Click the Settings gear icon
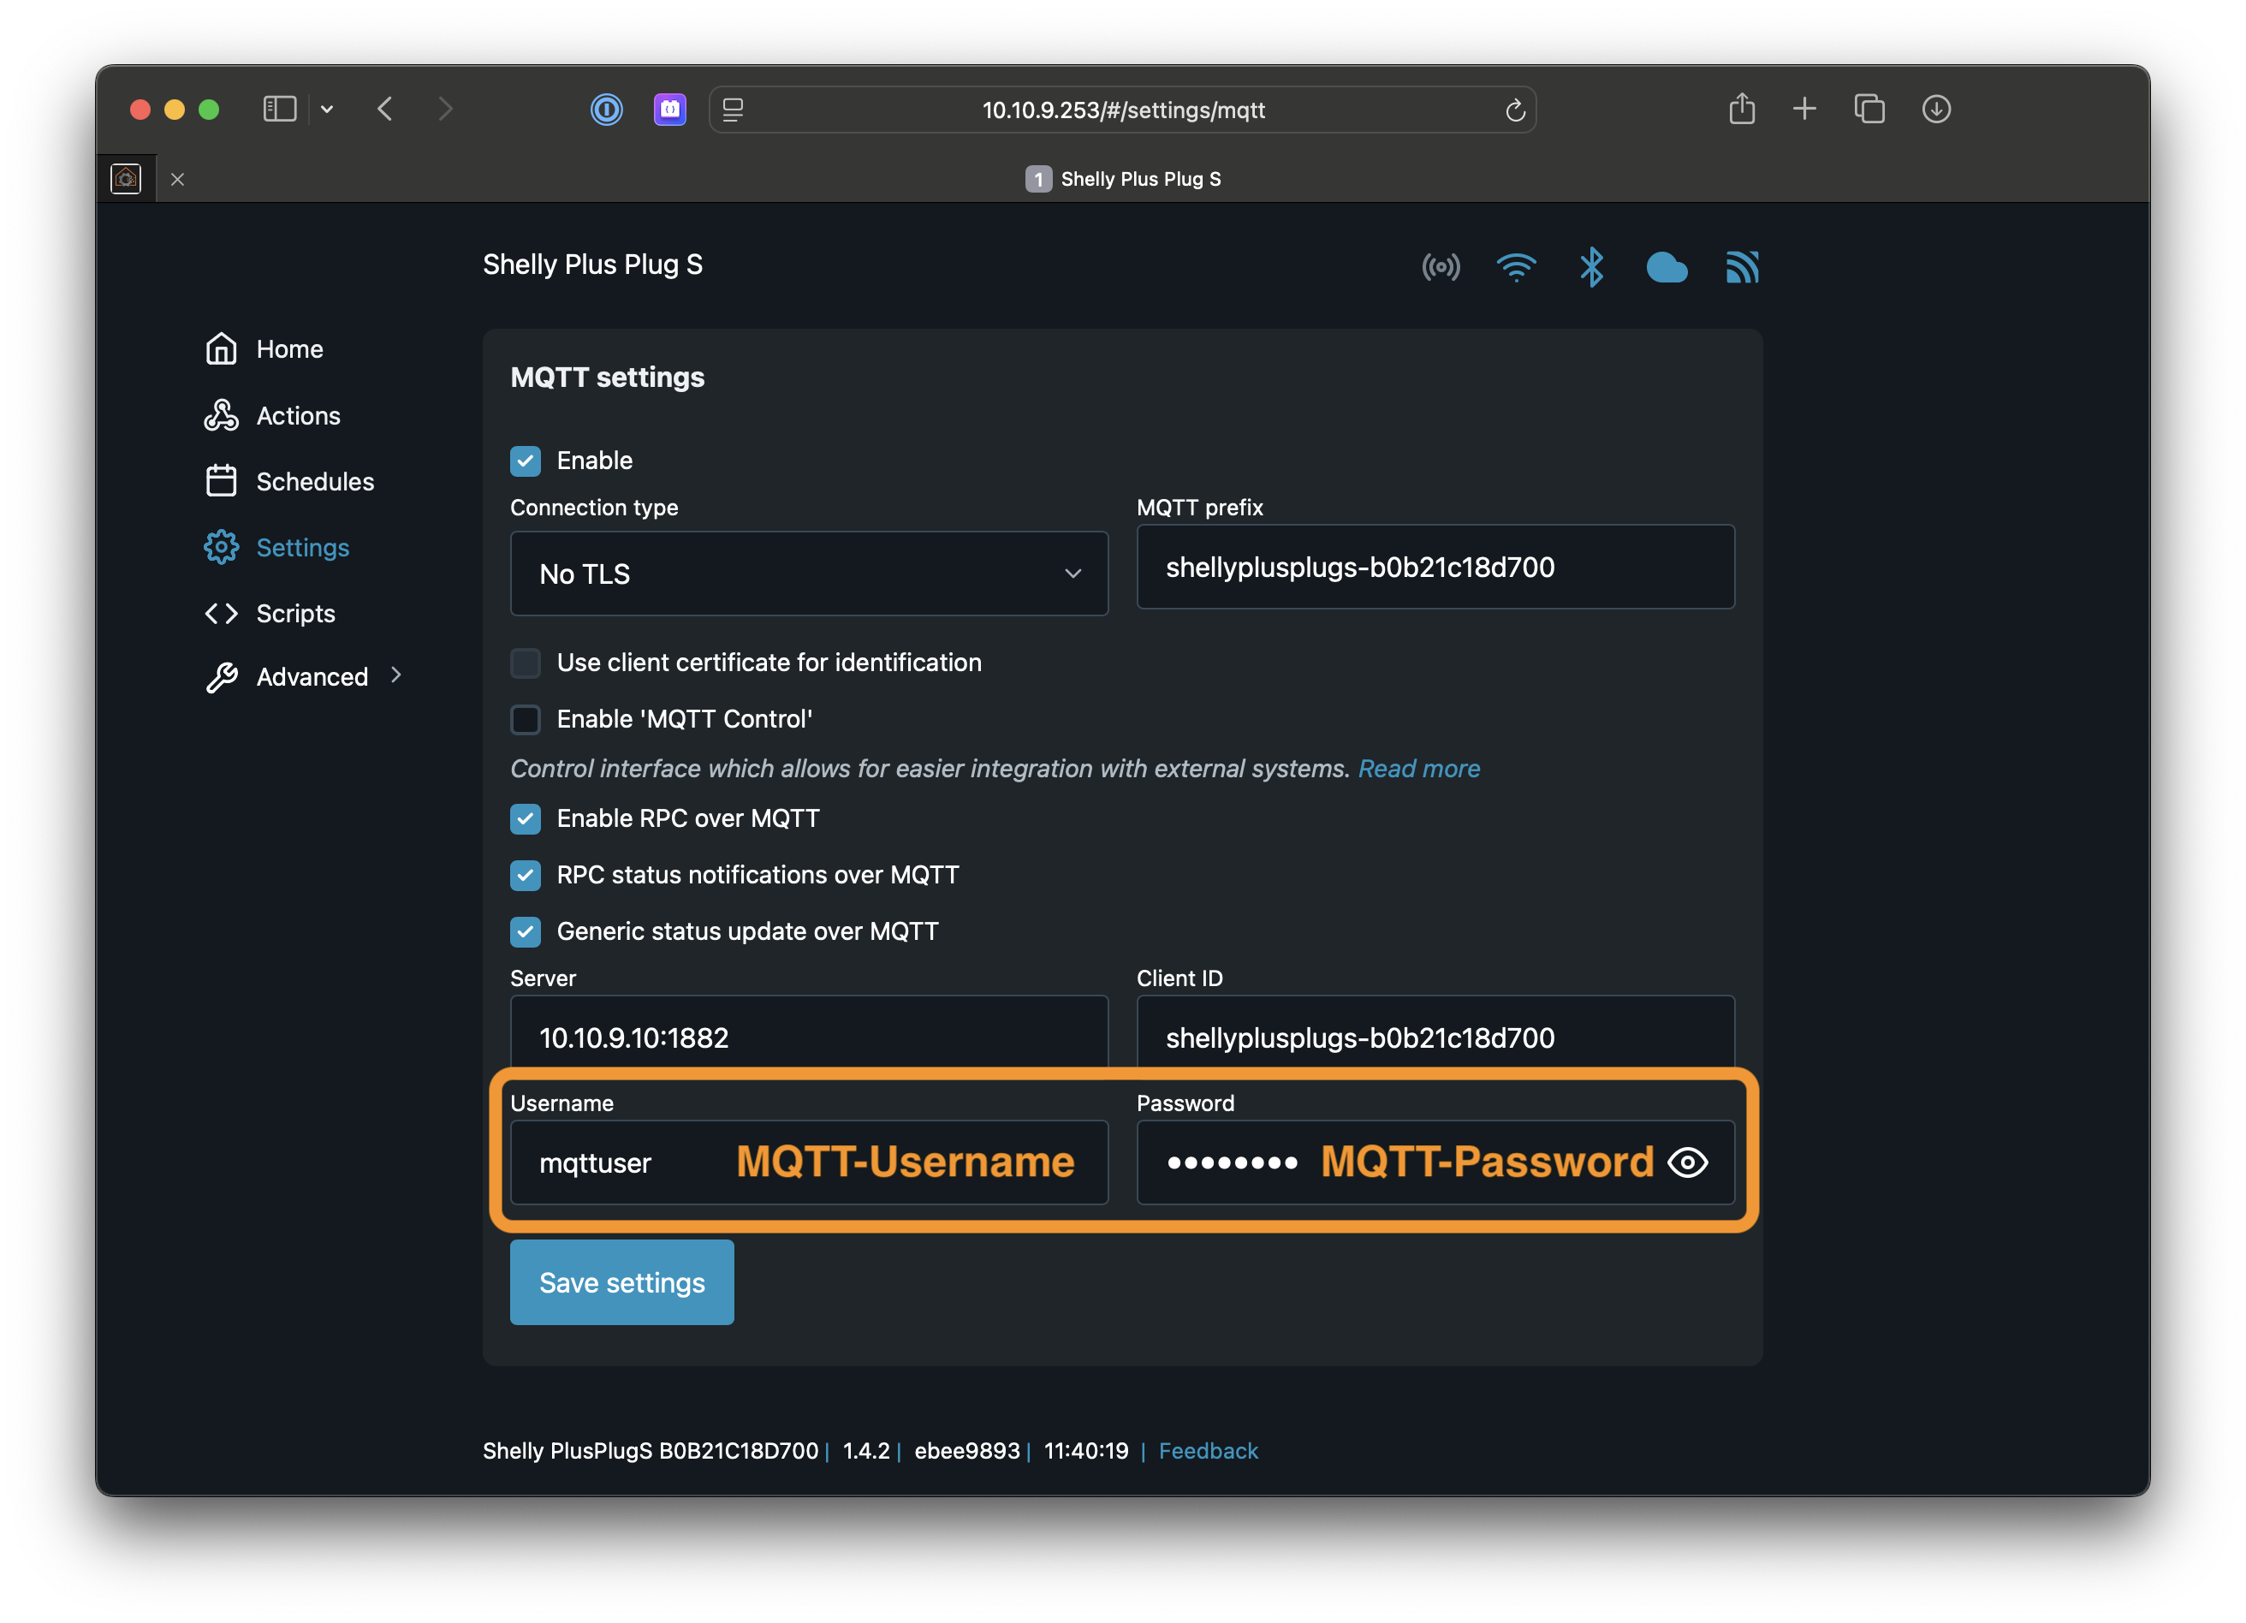Image resolution: width=2246 pixels, height=1623 pixels. pyautogui.click(x=221, y=548)
